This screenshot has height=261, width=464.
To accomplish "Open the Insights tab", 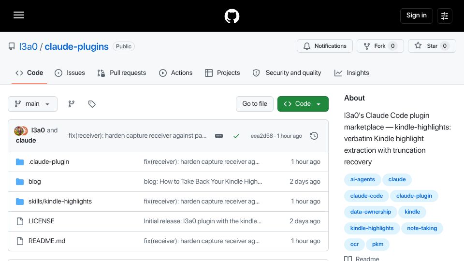I will tap(351, 73).
